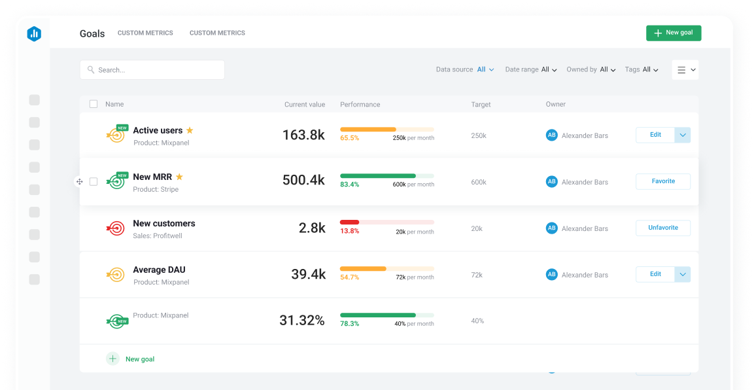Click the Databox logo icon
This screenshot has width=754, height=390.
tap(34, 34)
